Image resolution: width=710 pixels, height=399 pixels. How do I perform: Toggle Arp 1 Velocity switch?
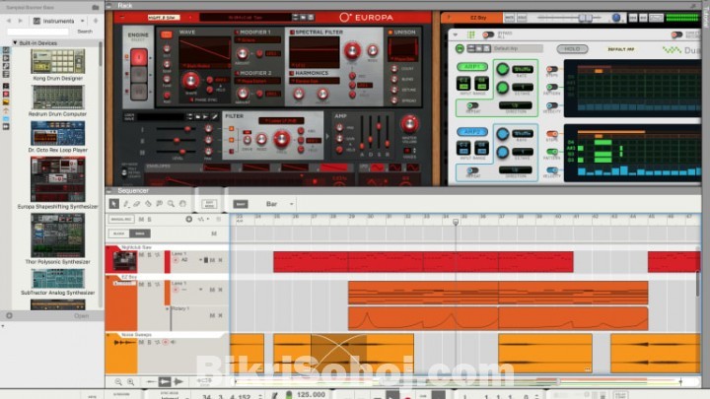point(552,105)
